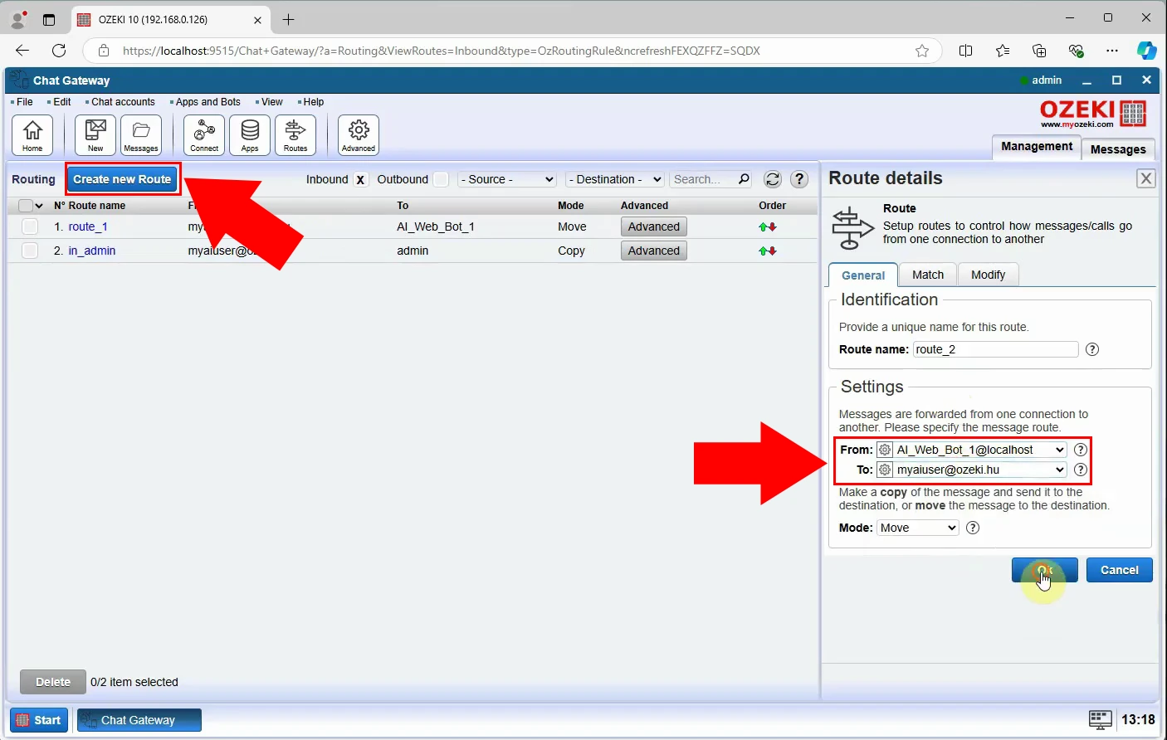The width and height of the screenshot is (1167, 740).
Task: Click the browser back arrow
Action: [22, 51]
